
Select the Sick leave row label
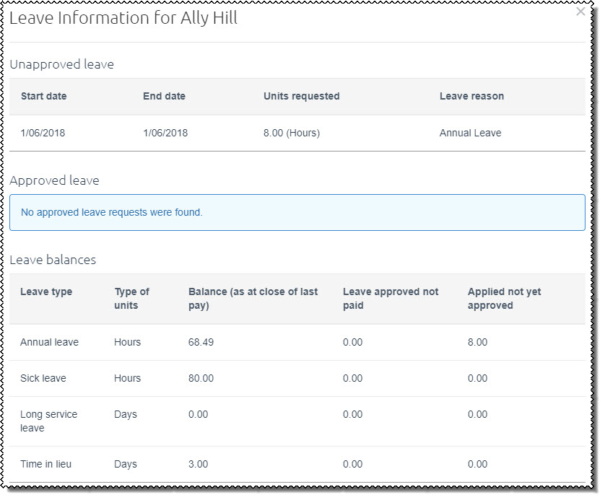point(44,379)
